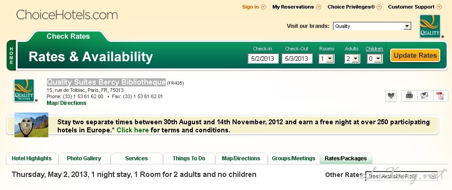Open the Rooms number dropdown

coord(326,59)
